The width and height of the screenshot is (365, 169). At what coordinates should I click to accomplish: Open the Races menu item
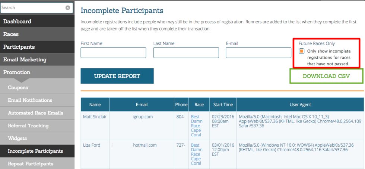[x=37, y=34]
